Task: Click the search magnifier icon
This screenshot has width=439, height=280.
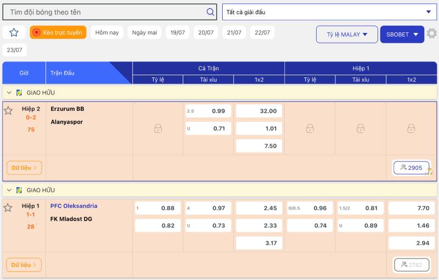Action: click(210, 12)
